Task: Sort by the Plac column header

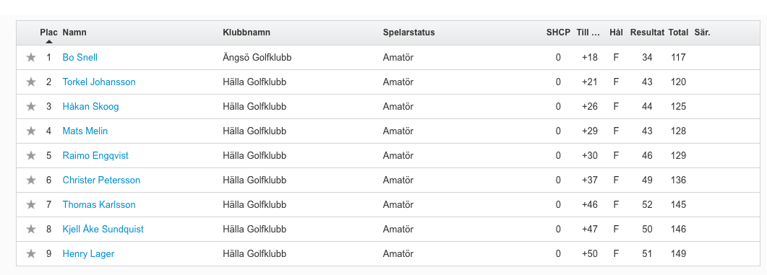Action: tap(49, 32)
